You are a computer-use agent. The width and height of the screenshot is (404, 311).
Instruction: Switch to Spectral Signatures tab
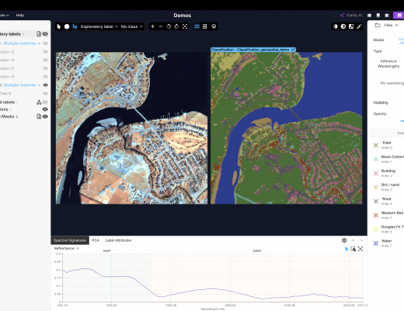(x=70, y=240)
